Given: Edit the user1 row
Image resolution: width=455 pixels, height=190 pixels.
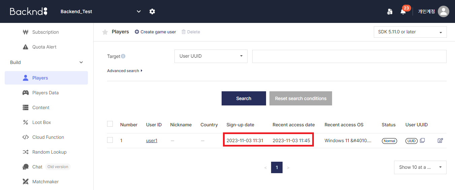Looking at the screenshot, I should [x=440, y=140].
